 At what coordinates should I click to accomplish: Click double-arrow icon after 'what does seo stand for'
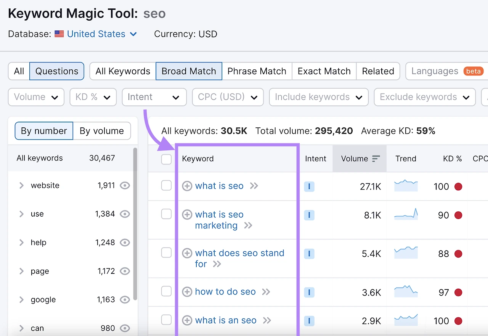click(217, 264)
